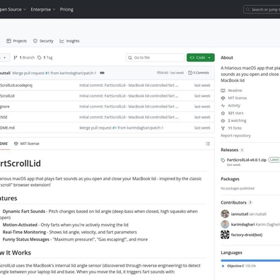Switch to the MIT license tab

tap(27, 144)
